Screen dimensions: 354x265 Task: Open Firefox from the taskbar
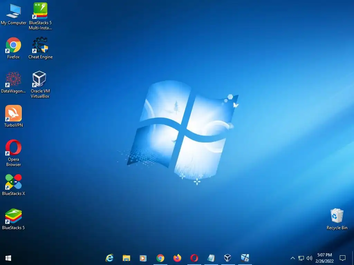coord(177,258)
